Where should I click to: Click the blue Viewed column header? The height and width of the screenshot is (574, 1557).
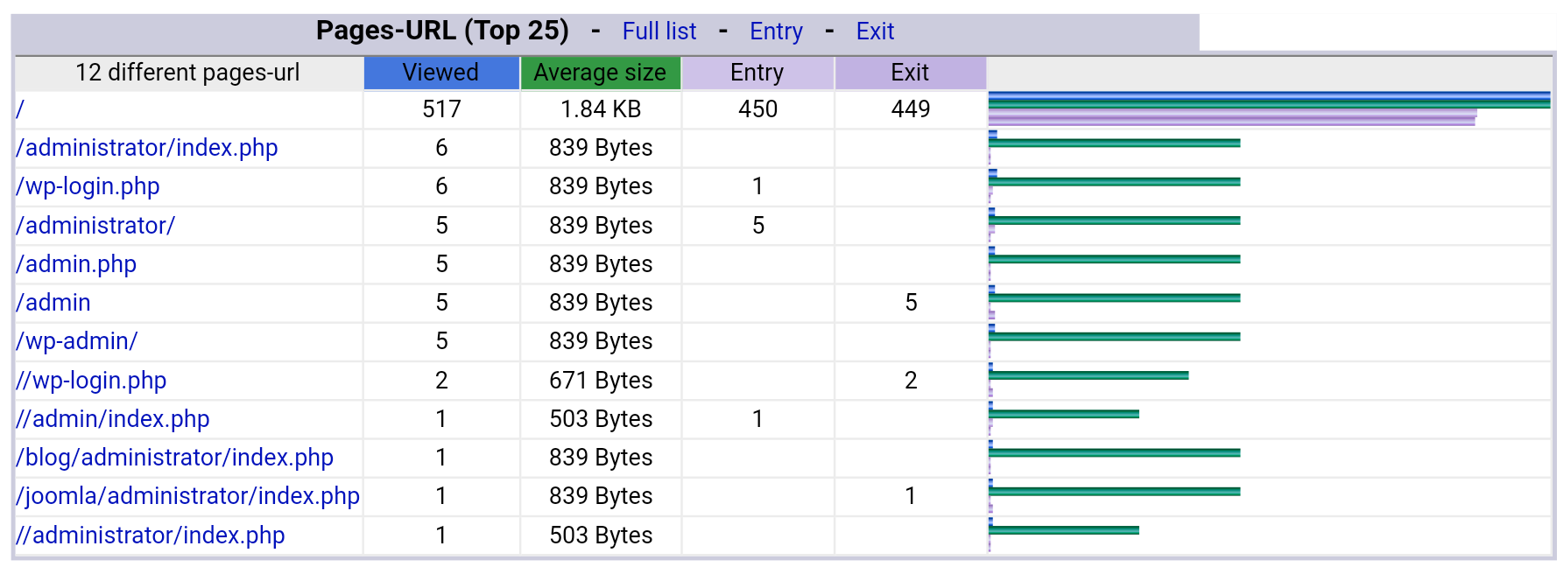pyautogui.click(x=440, y=73)
